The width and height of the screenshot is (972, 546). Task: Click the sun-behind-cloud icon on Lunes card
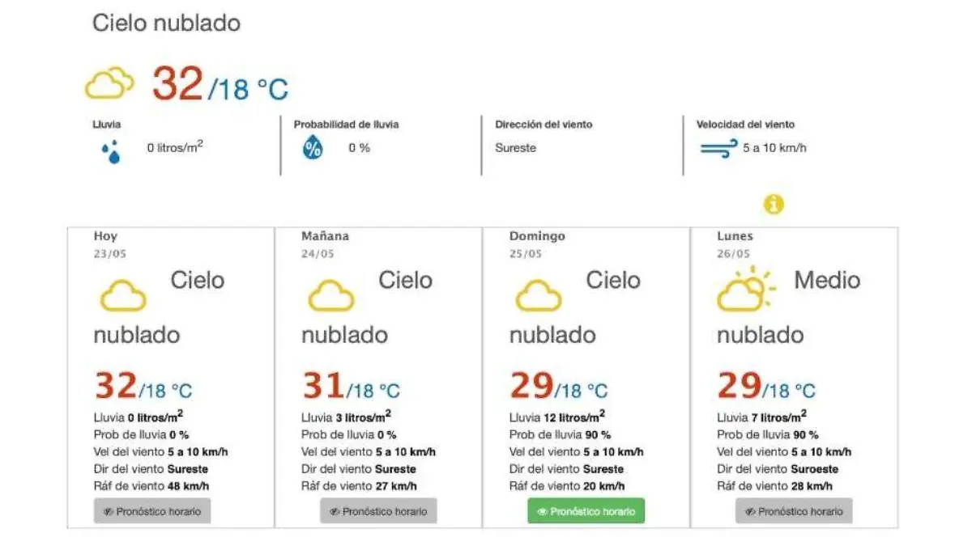tap(742, 293)
